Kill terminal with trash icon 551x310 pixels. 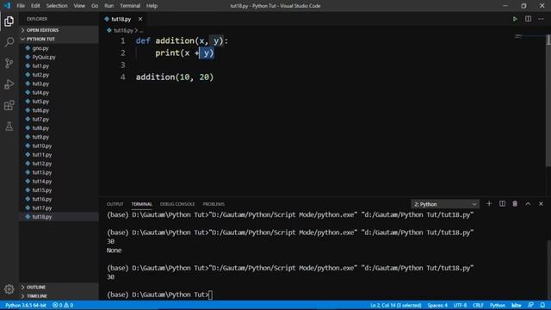tap(515, 204)
